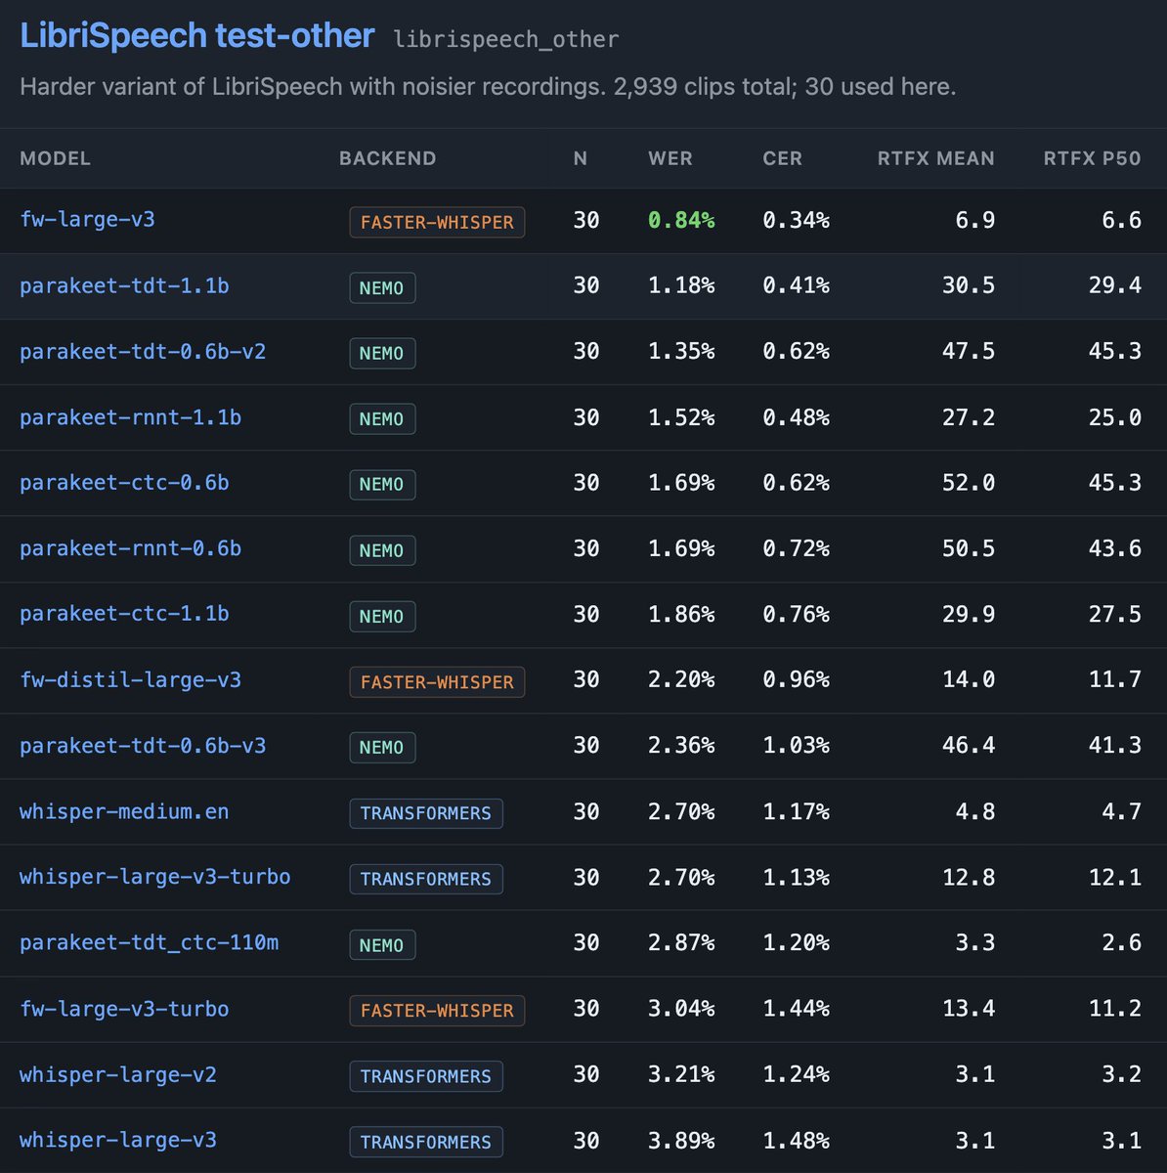Select the 1.52% WER value
This screenshot has width=1167, height=1173.
pyautogui.click(x=681, y=417)
